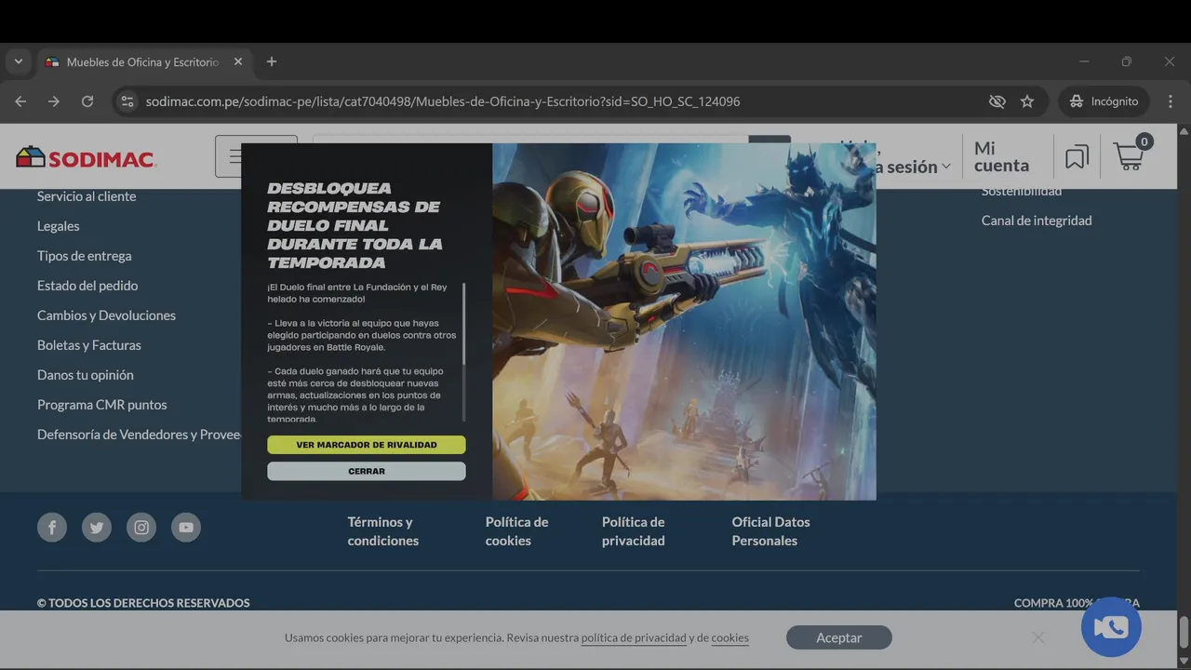The width and height of the screenshot is (1191, 670).
Task: Accept cookies with Aceptar button
Action: click(839, 637)
